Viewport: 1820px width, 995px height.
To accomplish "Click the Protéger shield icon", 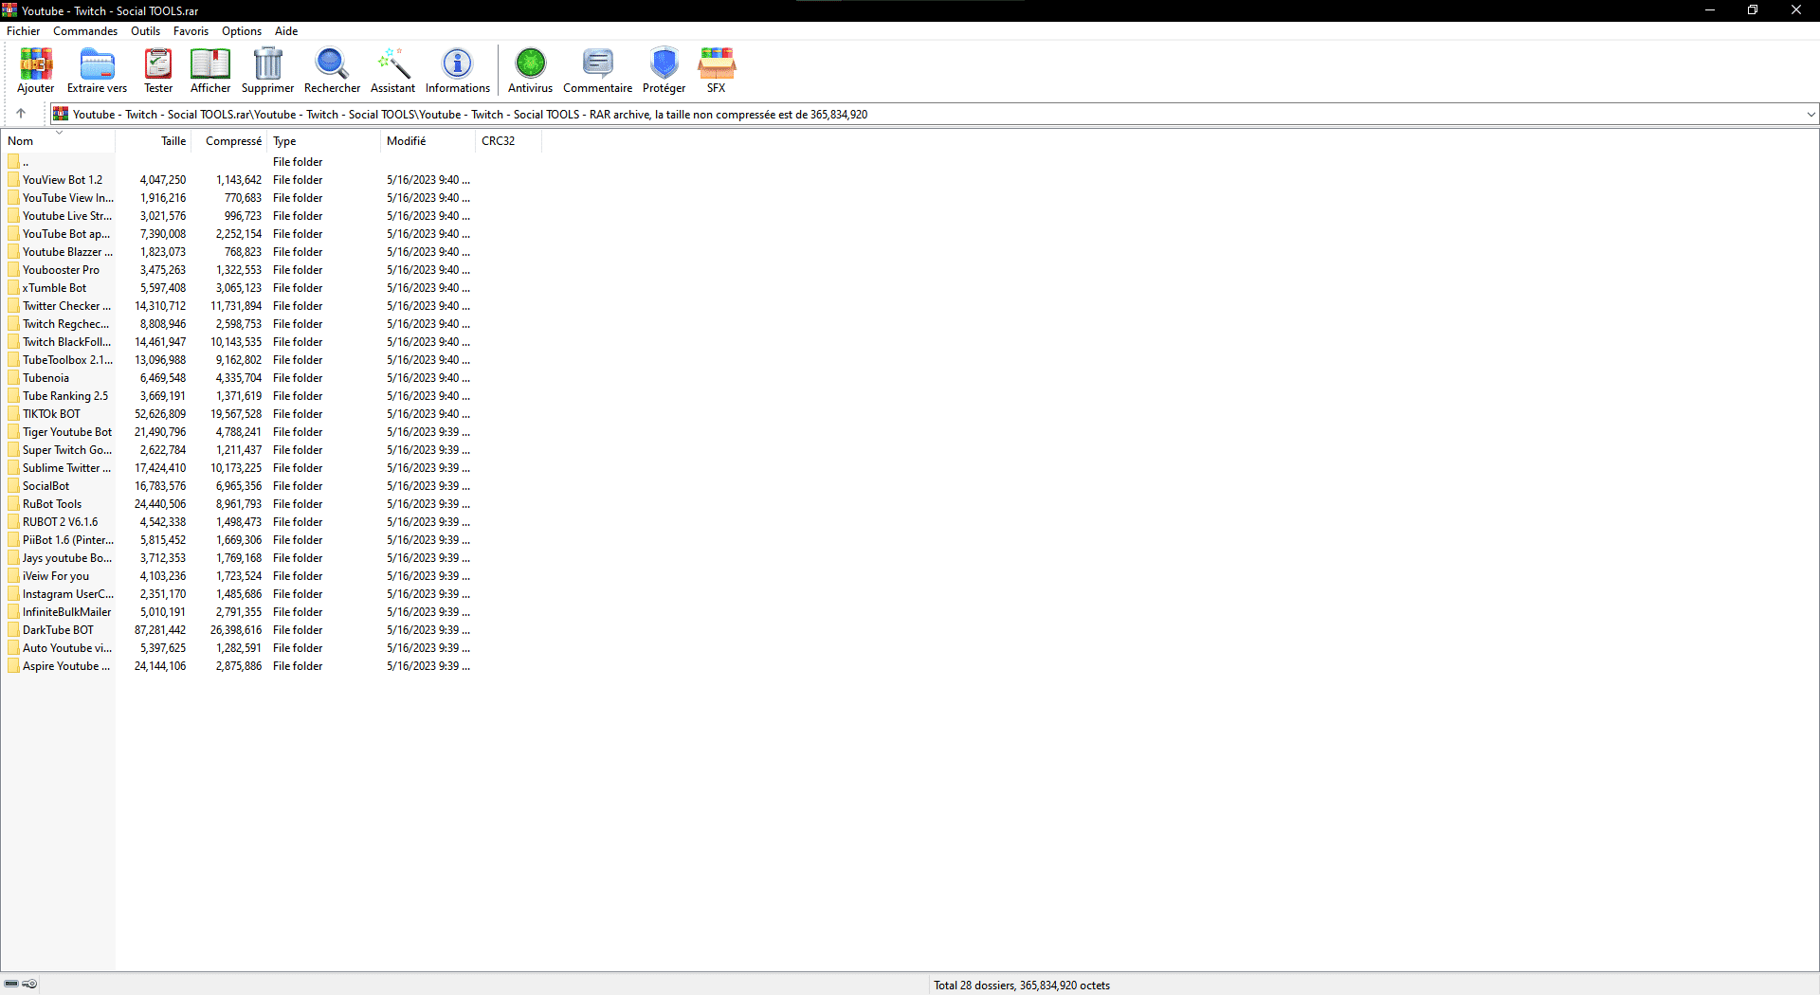I will tap(664, 63).
